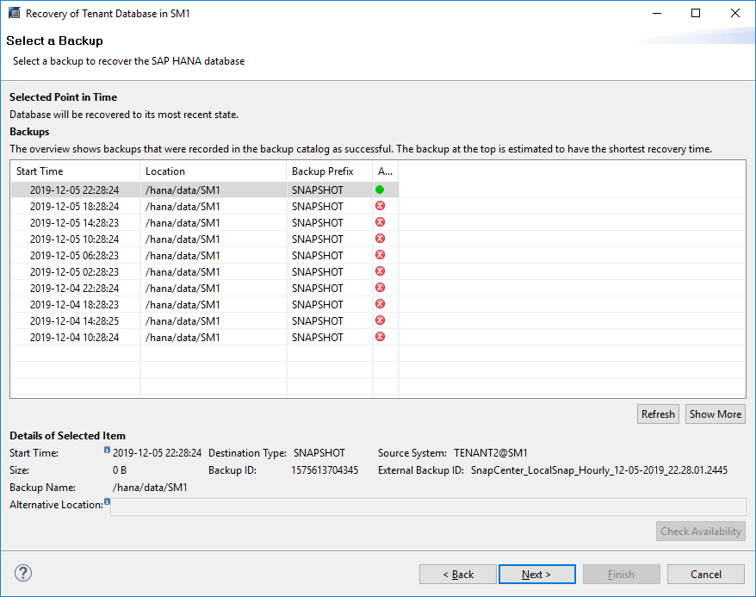
Task: Click the Alternative Location input field
Action: coord(428,507)
